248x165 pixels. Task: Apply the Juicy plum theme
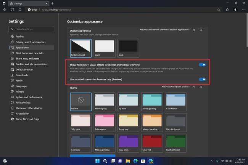point(128,143)
